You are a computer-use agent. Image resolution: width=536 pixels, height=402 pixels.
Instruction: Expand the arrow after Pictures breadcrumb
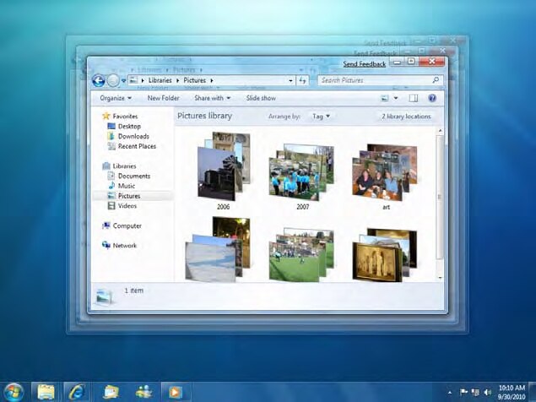pyautogui.click(x=212, y=81)
